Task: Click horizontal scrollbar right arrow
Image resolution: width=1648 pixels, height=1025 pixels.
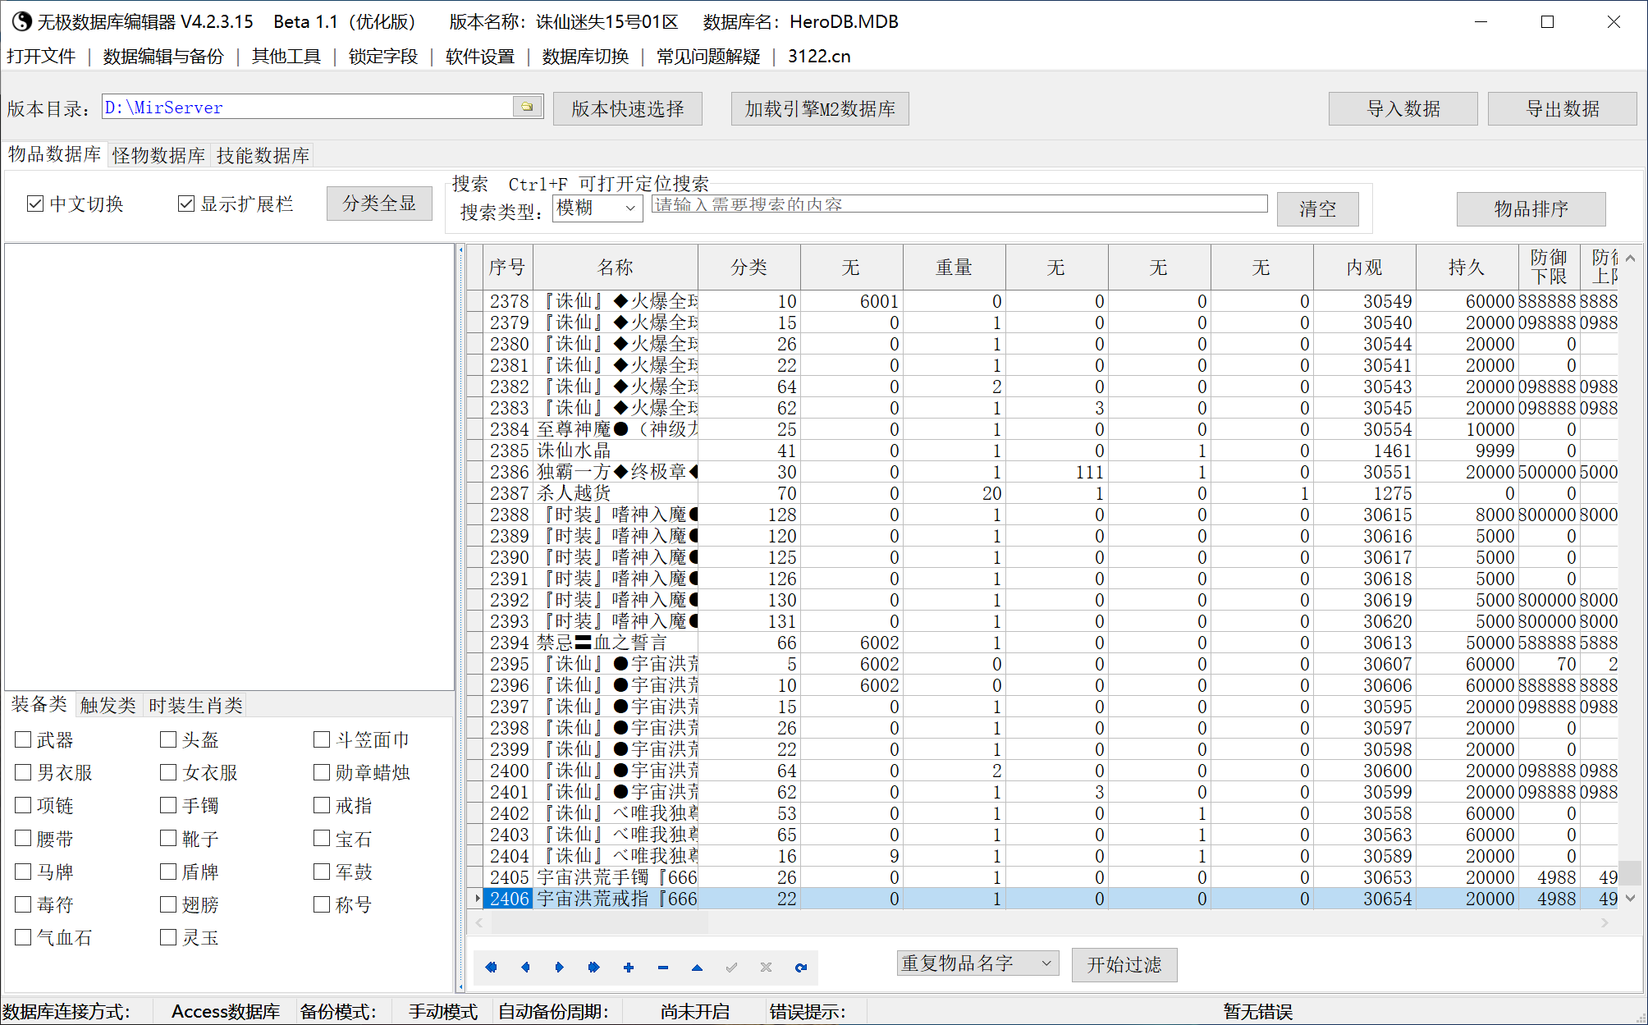Action: 1605,922
